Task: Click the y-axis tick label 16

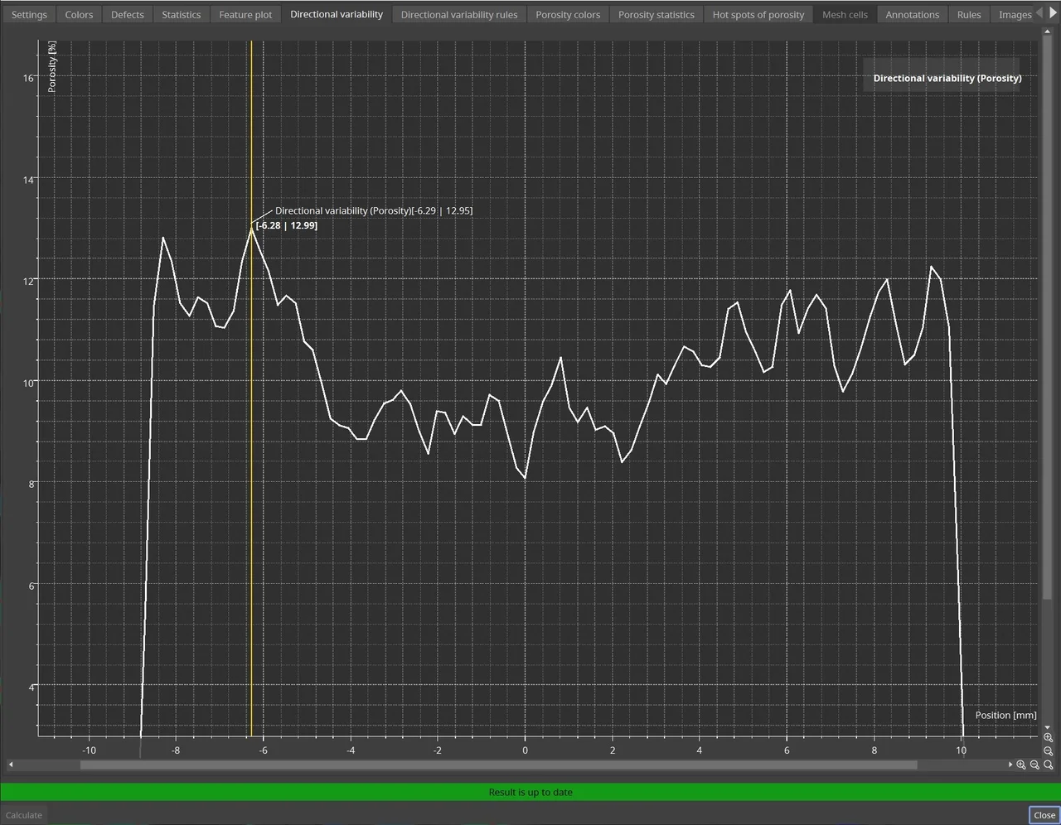Action: 29,78
